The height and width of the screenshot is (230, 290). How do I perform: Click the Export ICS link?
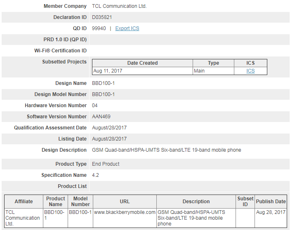(x=127, y=28)
